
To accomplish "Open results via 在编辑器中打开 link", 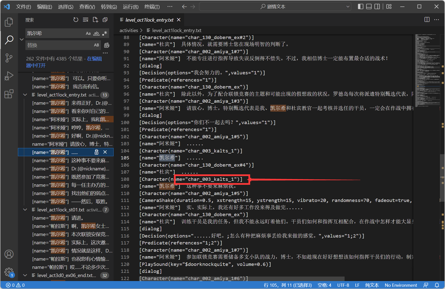I will point(64,62).
